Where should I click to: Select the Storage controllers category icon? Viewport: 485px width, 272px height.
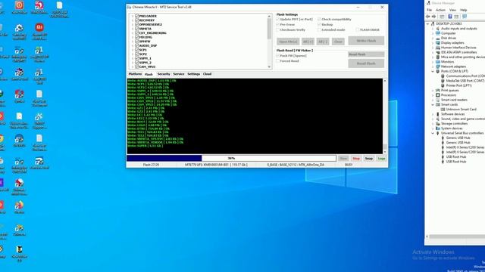click(438, 123)
